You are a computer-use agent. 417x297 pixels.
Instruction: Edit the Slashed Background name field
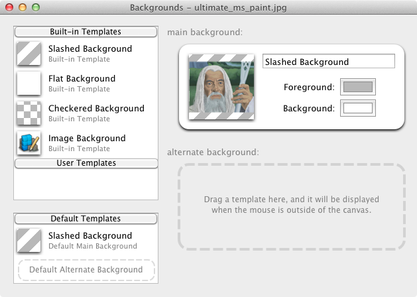pyautogui.click(x=329, y=62)
